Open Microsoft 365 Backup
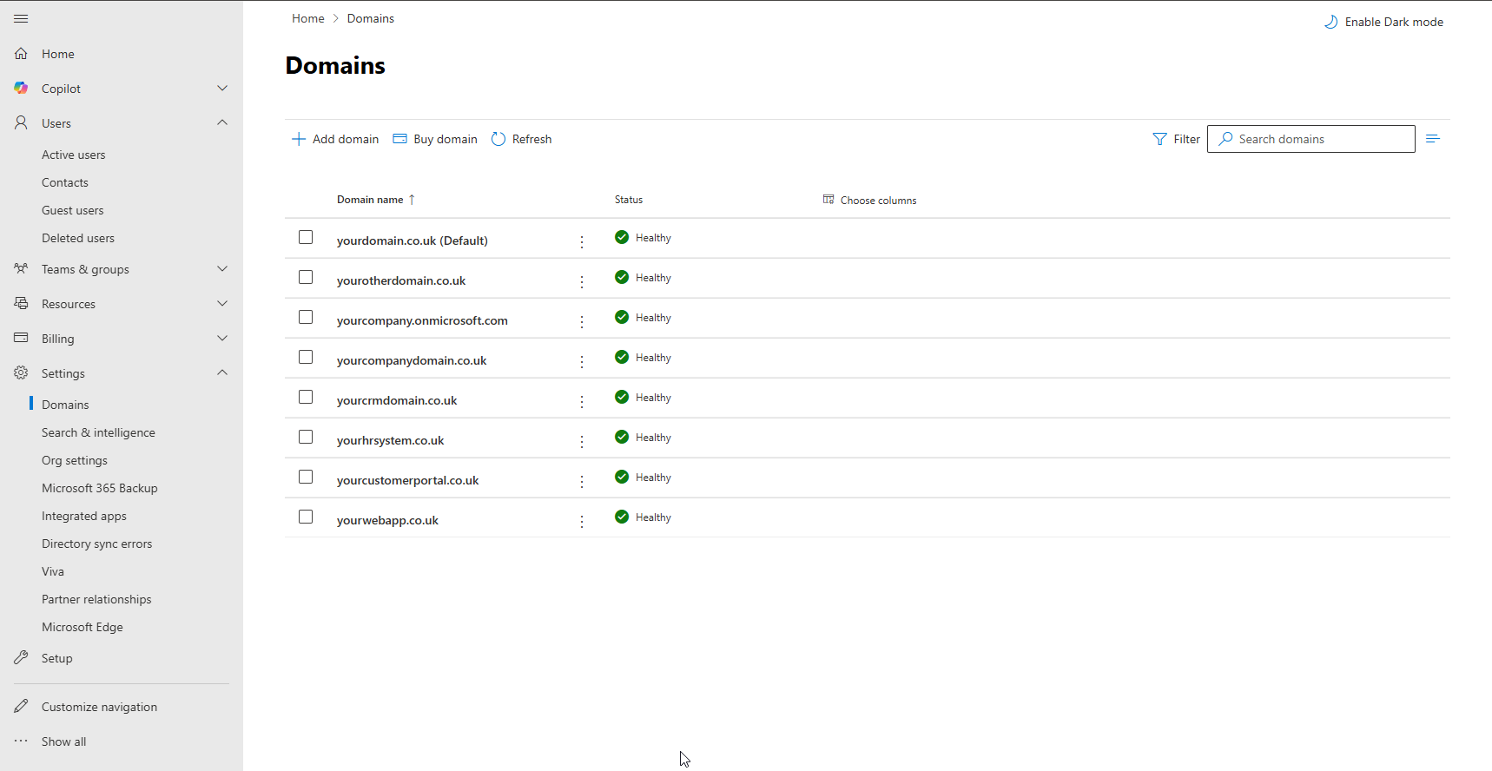The width and height of the screenshot is (1492, 771). pos(100,488)
